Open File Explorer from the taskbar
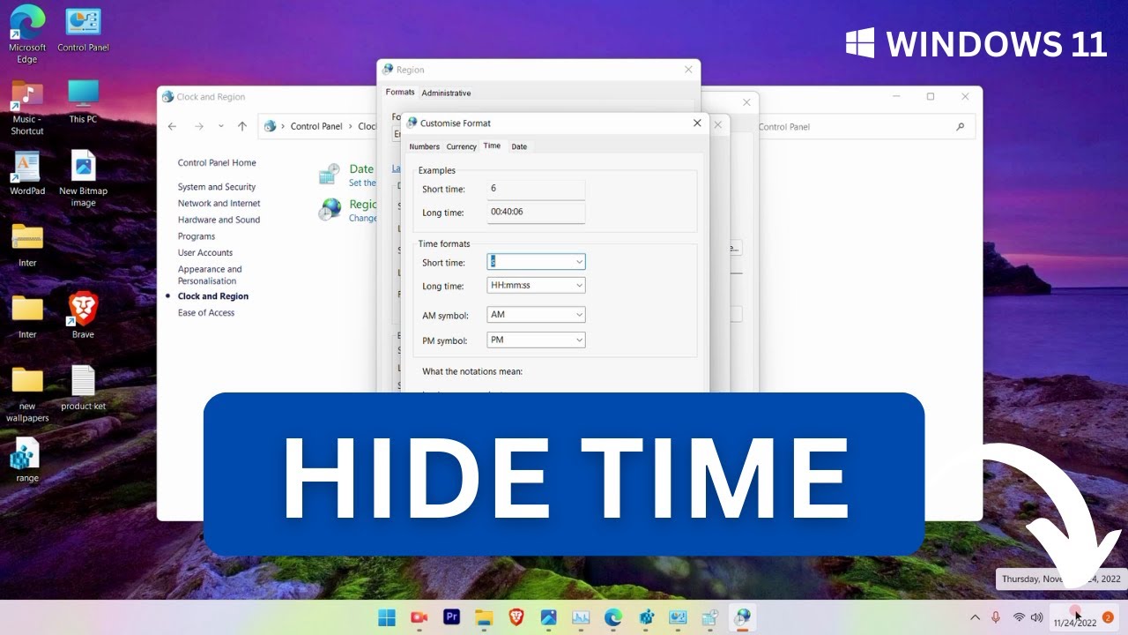 (x=483, y=617)
